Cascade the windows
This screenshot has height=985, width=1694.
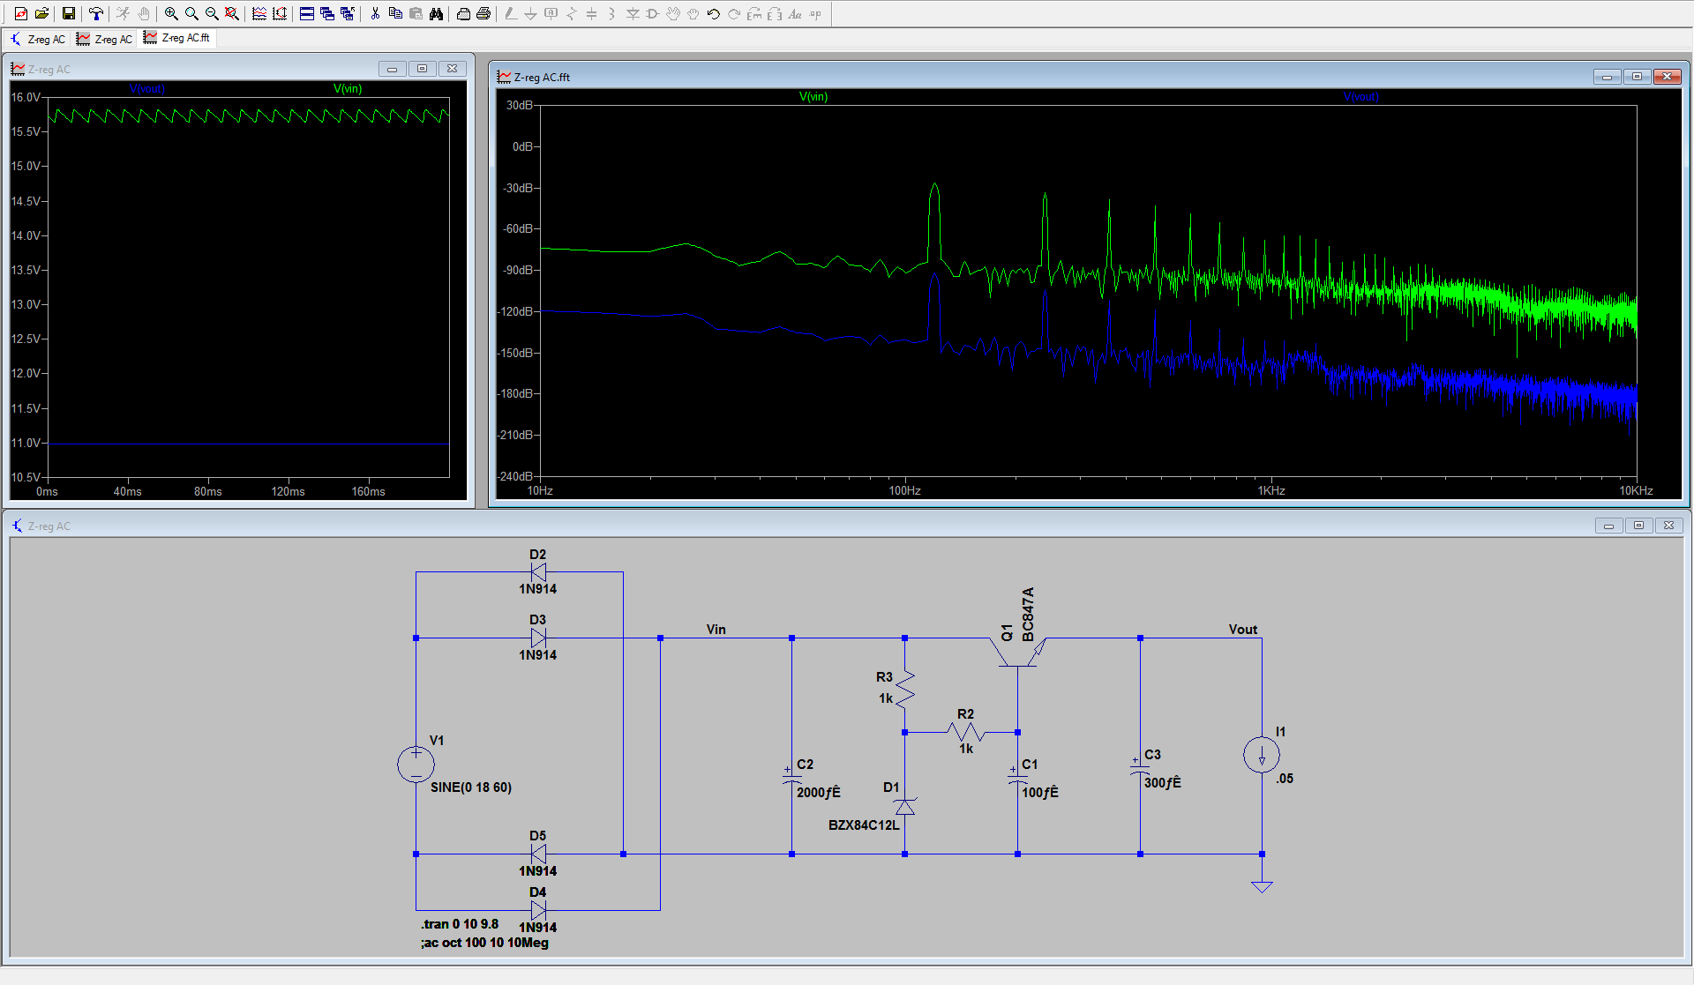coord(327,13)
